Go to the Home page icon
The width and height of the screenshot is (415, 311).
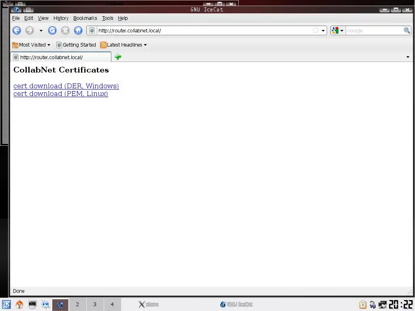click(x=78, y=30)
